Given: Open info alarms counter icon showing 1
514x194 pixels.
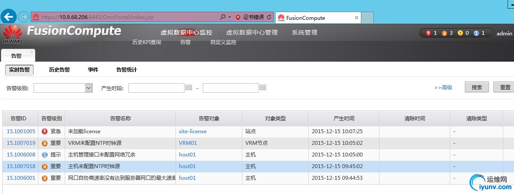Looking at the screenshot, I should [476, 33].
